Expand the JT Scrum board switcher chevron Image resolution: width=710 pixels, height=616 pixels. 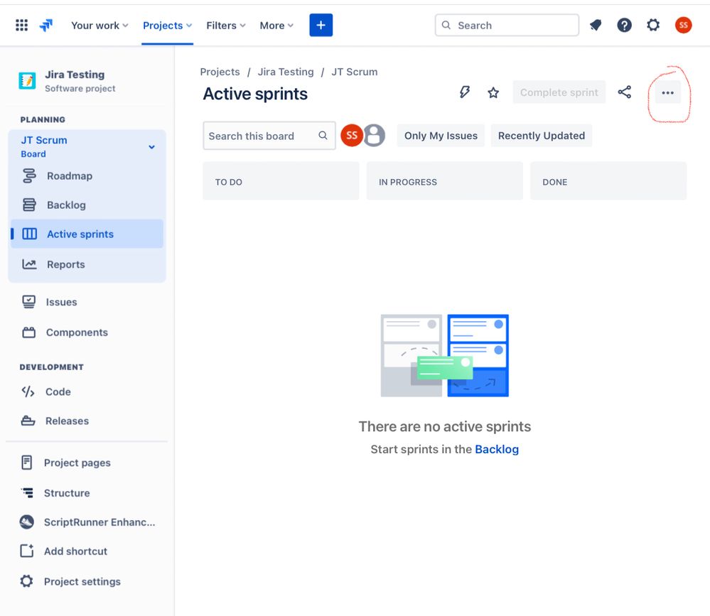click(151, 146)
